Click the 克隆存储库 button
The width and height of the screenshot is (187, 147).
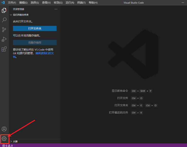coord(35,43)
